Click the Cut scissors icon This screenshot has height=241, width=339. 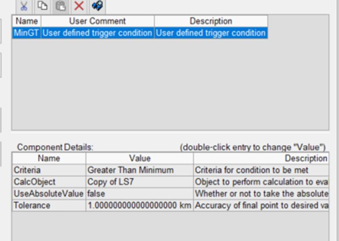(x=24, y=6)
